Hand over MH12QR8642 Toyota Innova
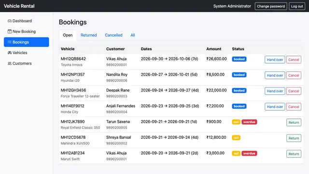This screenshot has width=309, height=174. (x=275, y=59)
